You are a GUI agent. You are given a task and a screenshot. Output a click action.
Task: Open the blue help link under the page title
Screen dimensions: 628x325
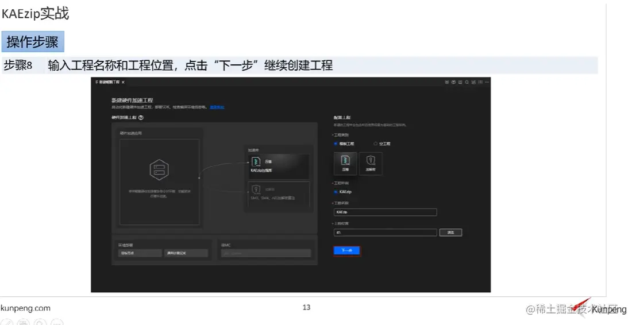pyautogui.click(x=217, y=107)
